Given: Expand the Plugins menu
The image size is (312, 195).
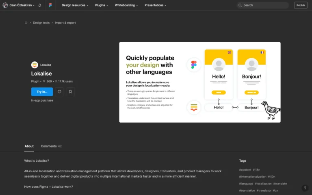Looking at the screenshot, I should [102, 5].
